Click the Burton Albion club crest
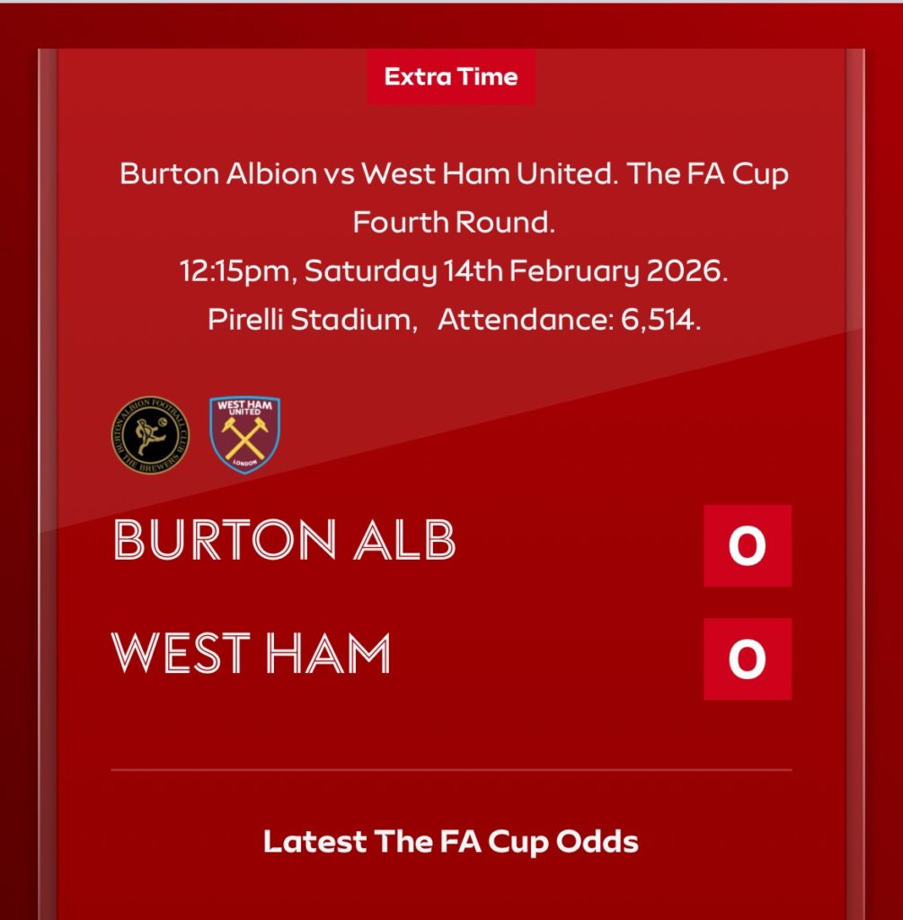 coord(150,436)
